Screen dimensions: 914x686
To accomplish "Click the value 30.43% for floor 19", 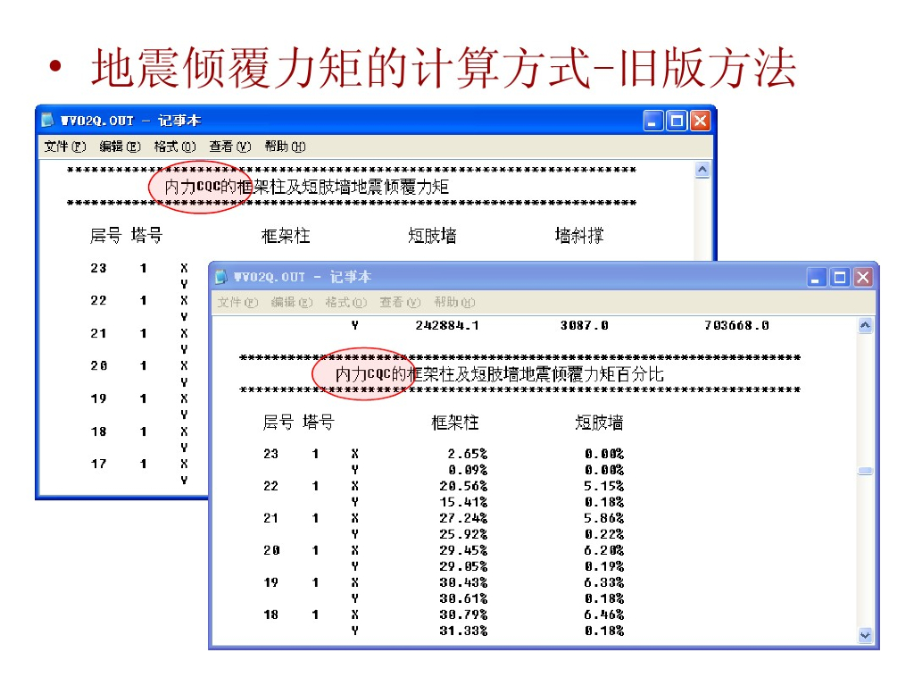I will tap(463, 582).
